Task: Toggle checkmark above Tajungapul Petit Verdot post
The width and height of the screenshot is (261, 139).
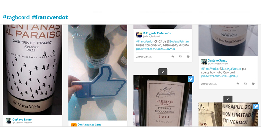Action: coord(228,99)
